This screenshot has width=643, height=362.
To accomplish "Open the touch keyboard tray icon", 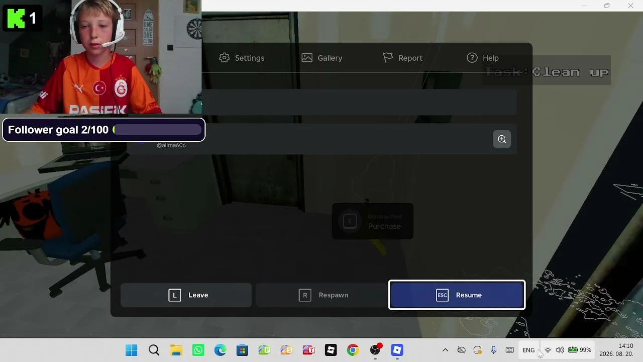I will [x=509, y=350].
